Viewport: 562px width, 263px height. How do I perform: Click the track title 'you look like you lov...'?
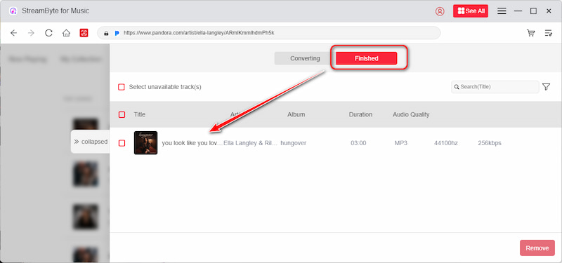(192, 143)
